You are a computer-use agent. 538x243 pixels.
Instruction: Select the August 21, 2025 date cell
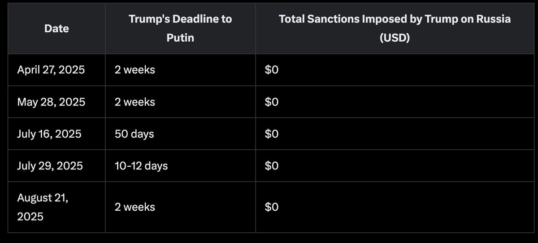[56, 207]
